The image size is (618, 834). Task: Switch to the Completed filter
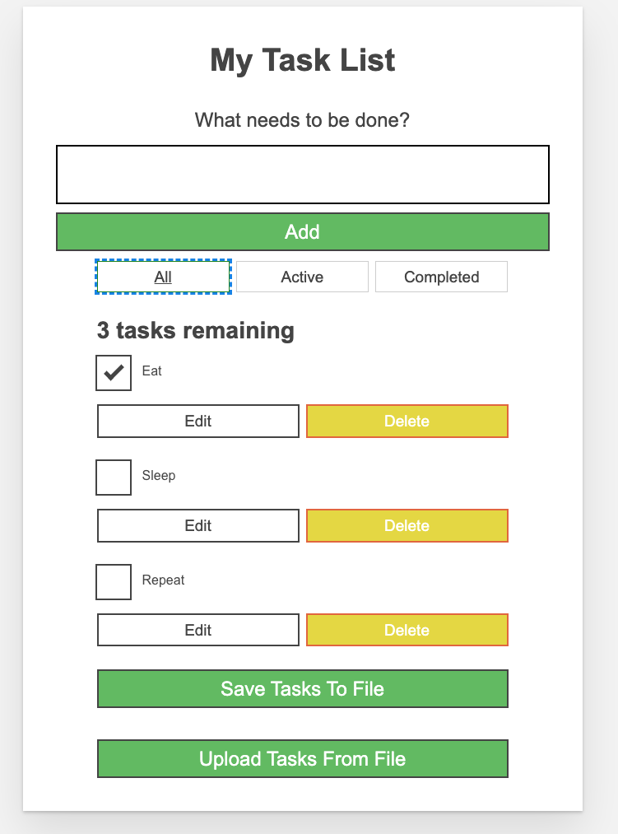click(441, 277)
